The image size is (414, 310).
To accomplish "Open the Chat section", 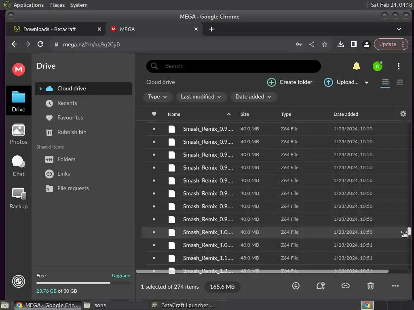I will pos(19,166).
